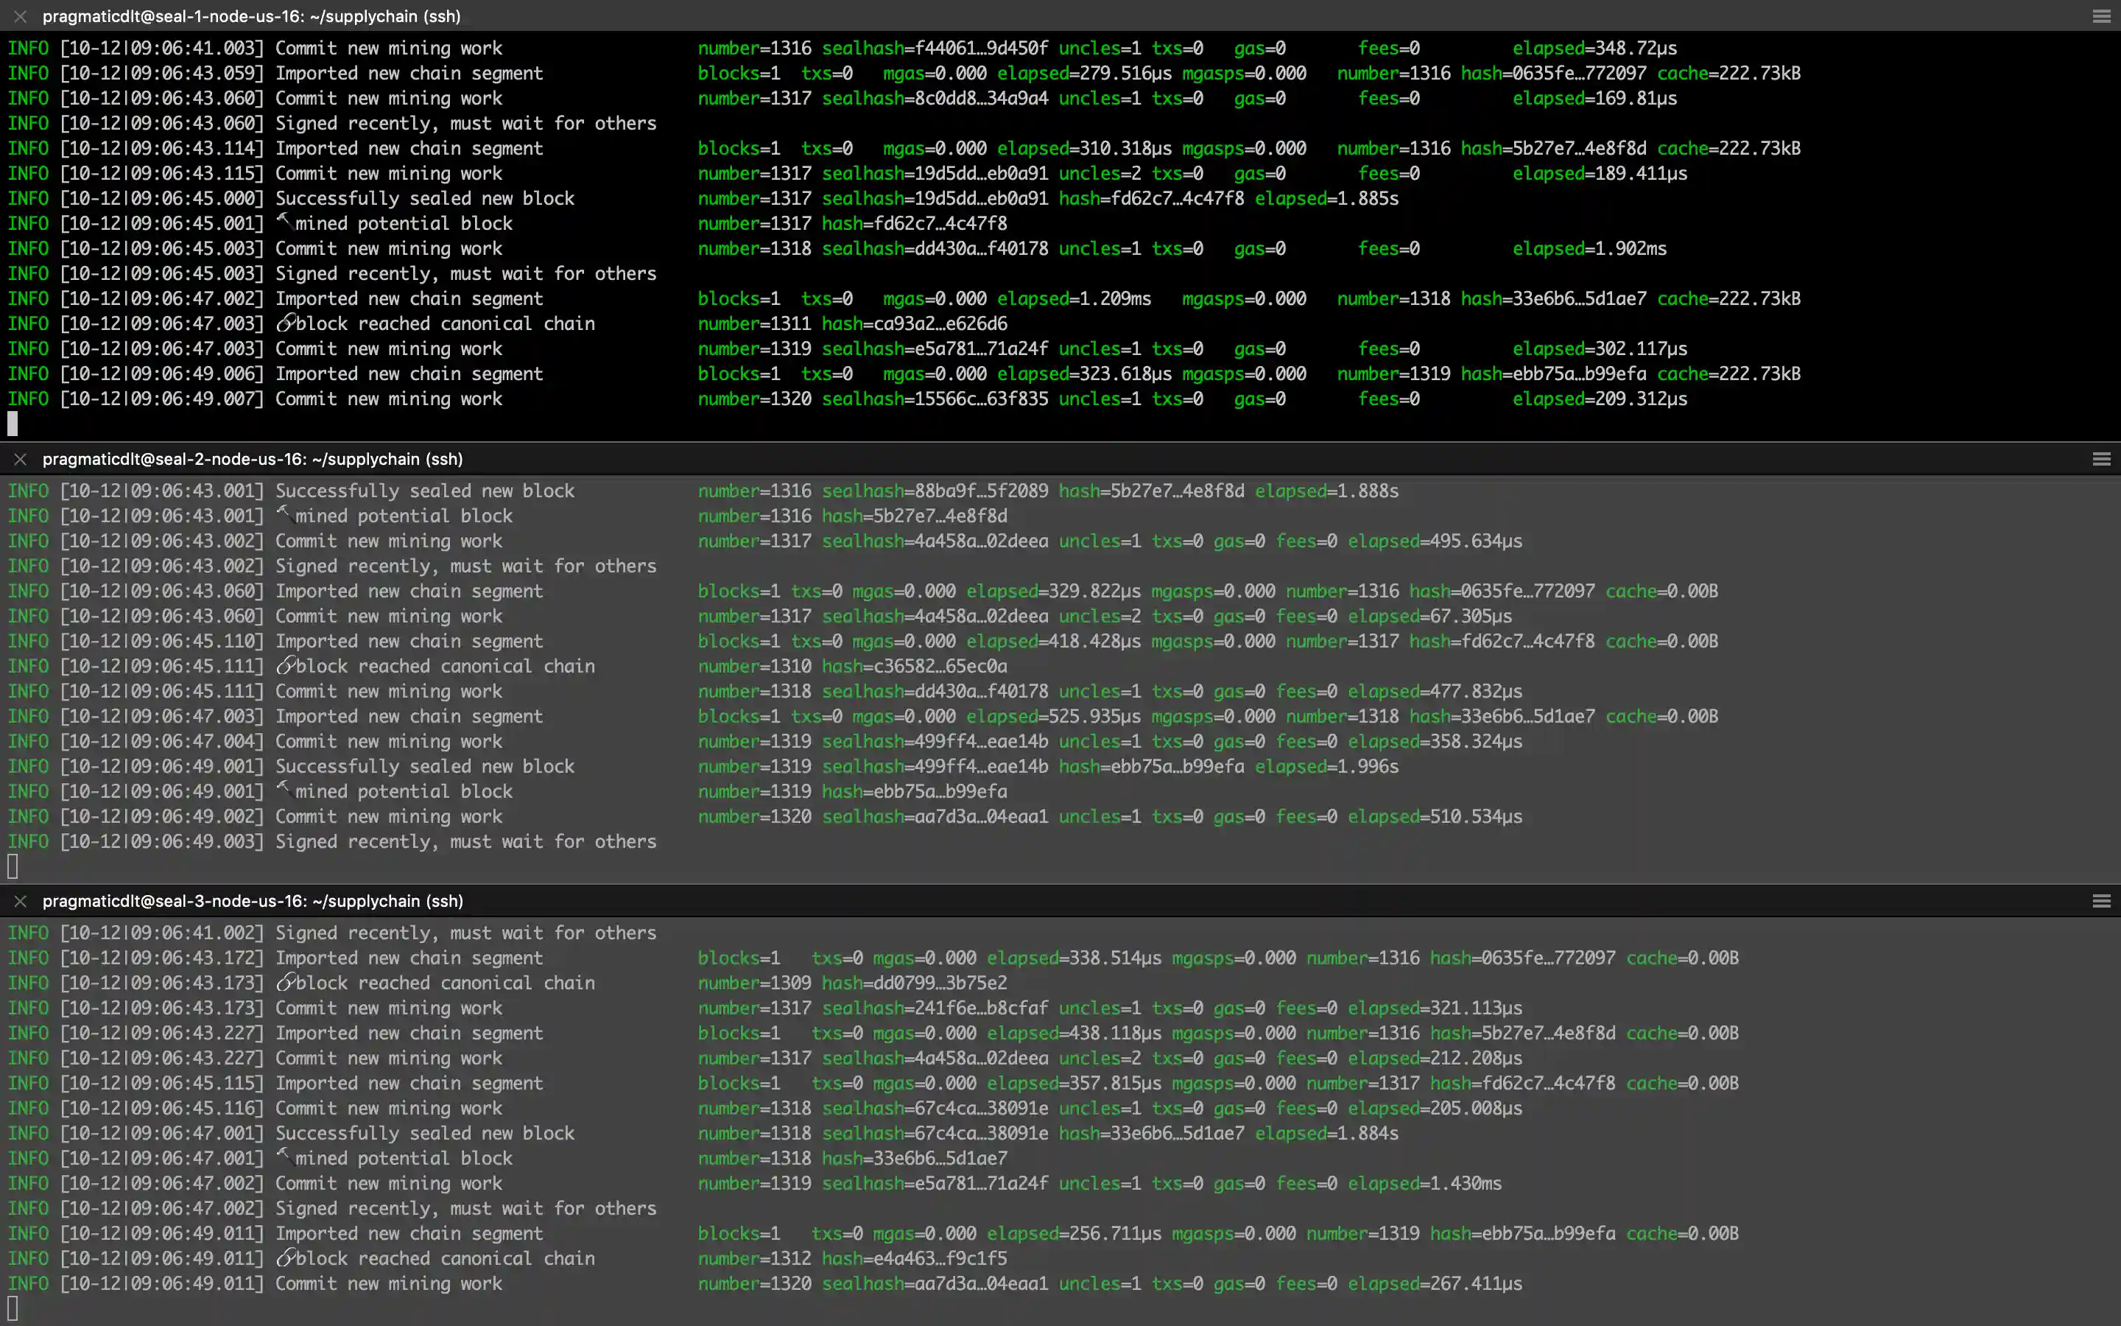Viewport: 2121px width, 1326px height.
Task: Click timestamp 09:06:49.003 in seal-2 pane
Action: click(161, 842)
